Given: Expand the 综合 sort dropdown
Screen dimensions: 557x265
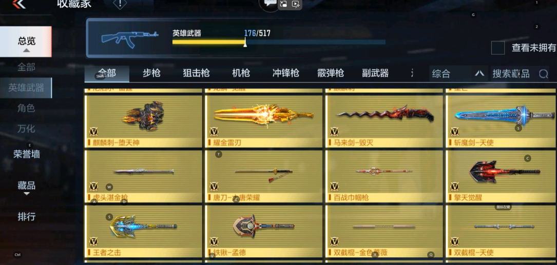Looking at the screenshot, I should click(x=457, y=73).
